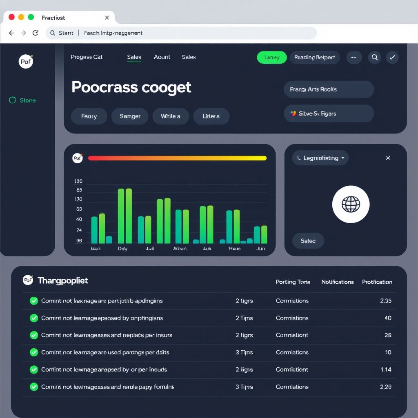
Task: Click colorful icon beside Sibve St Sigars
Action: 293,113
